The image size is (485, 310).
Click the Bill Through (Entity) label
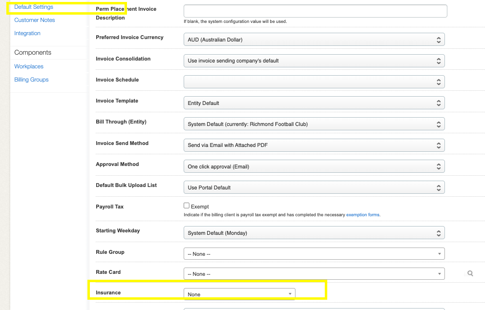coord(121,122)
